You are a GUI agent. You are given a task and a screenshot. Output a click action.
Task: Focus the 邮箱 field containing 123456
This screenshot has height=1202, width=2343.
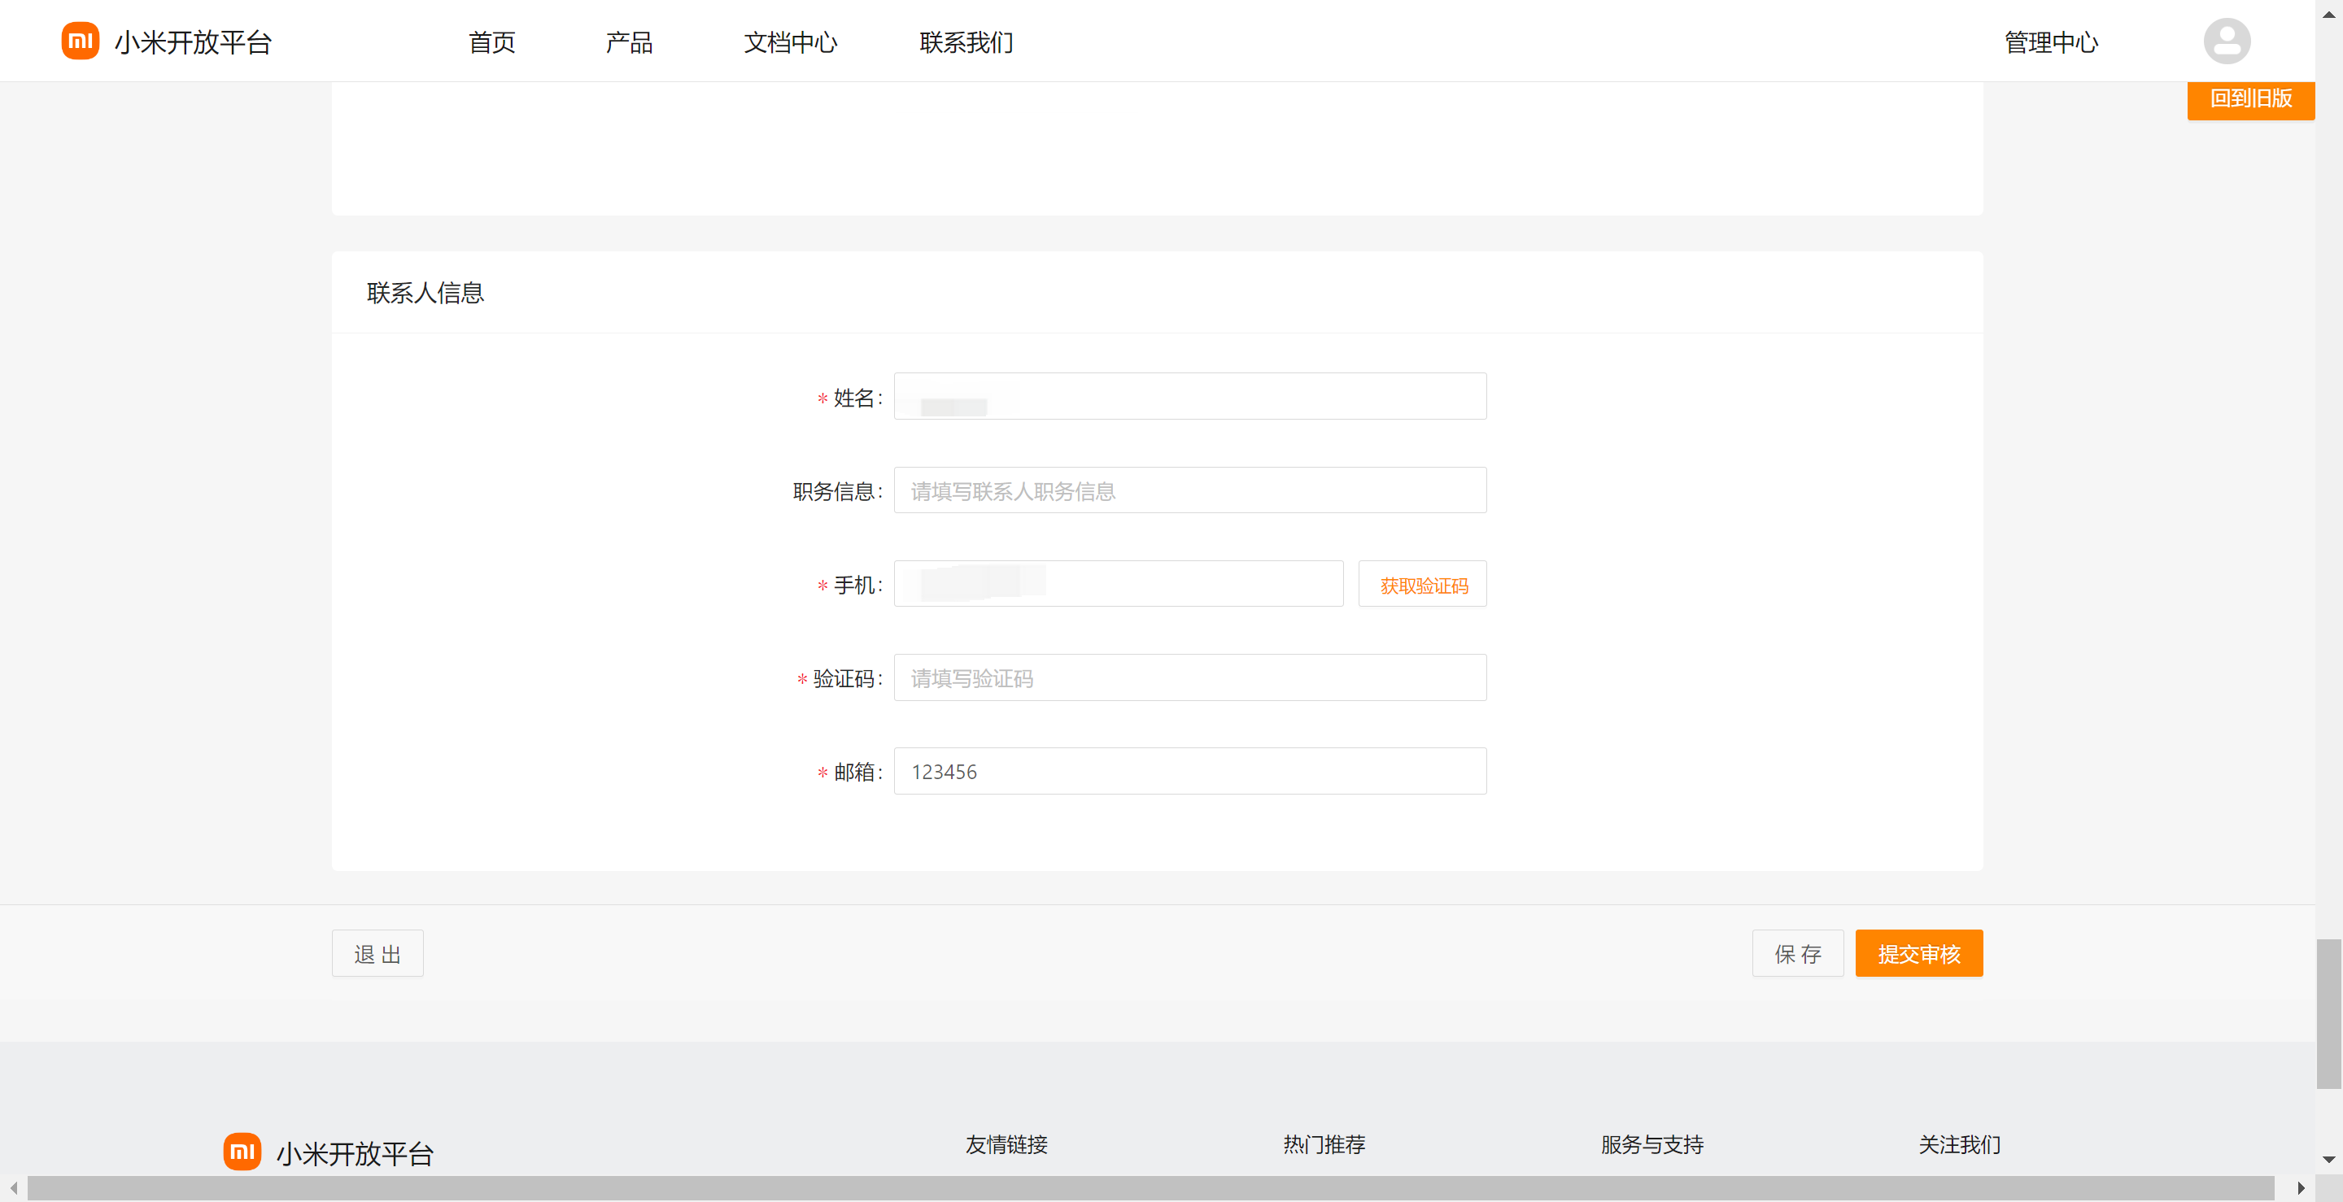tap(1189, 772)
